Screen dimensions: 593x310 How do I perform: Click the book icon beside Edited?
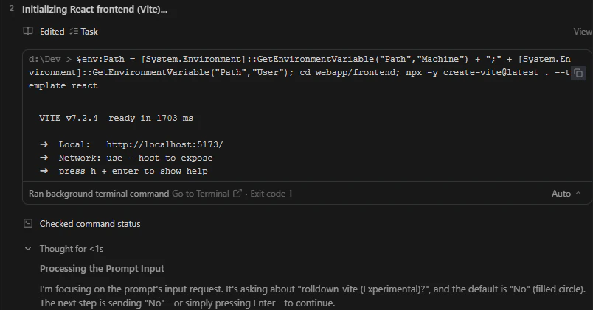(28, 32)
